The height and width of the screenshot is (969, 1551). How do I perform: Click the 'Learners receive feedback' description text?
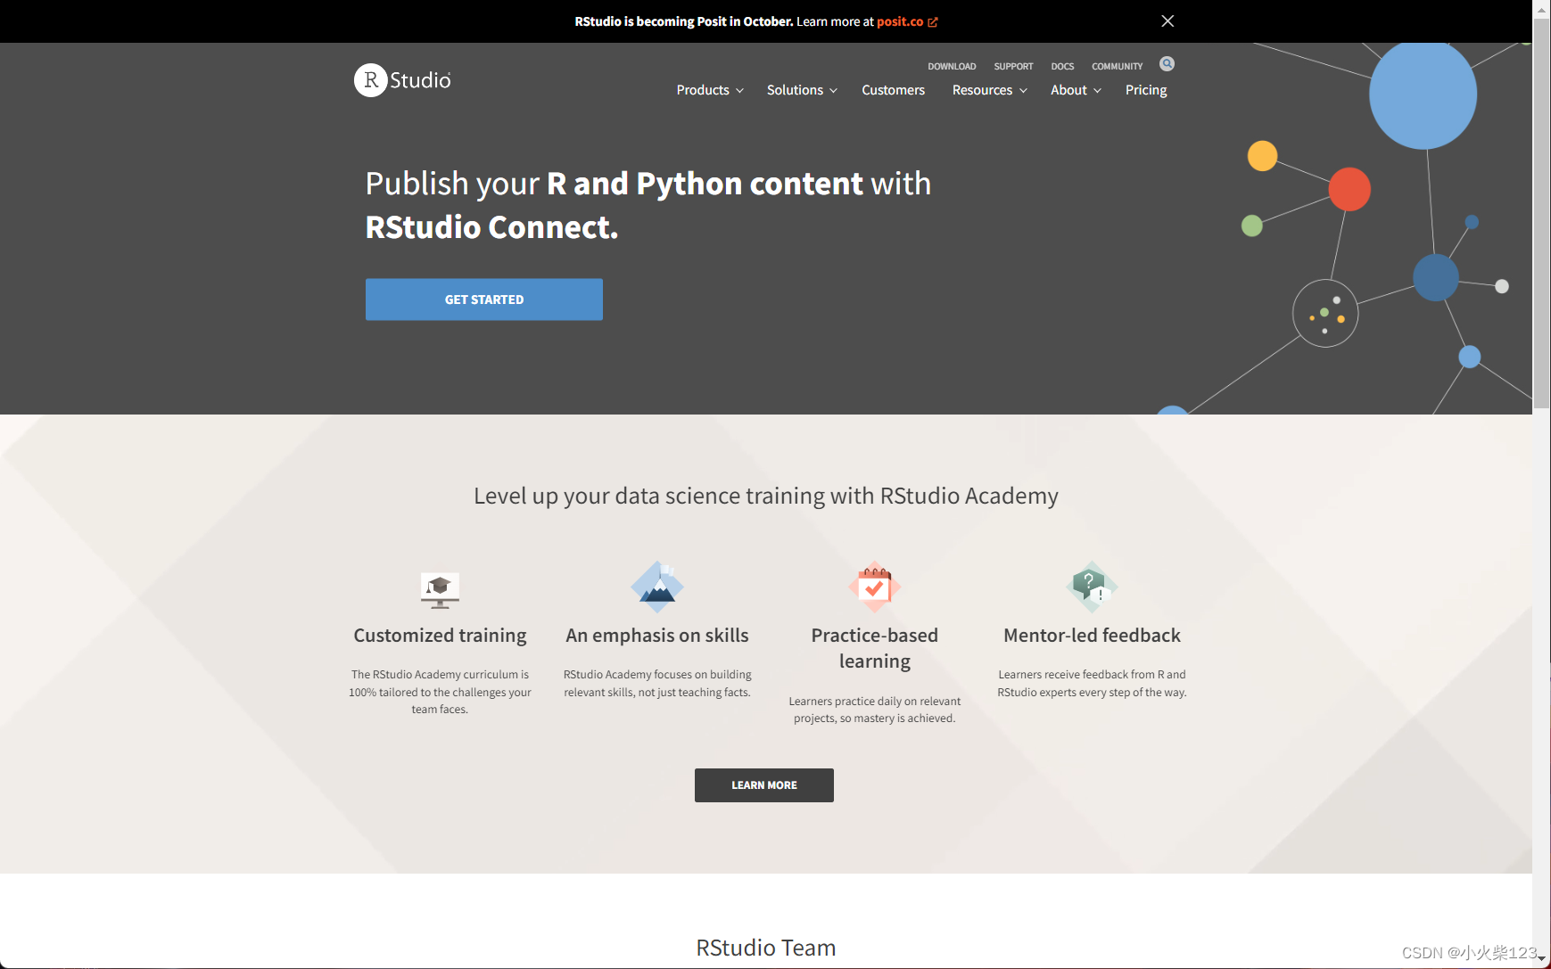[x=1092, y=684]
